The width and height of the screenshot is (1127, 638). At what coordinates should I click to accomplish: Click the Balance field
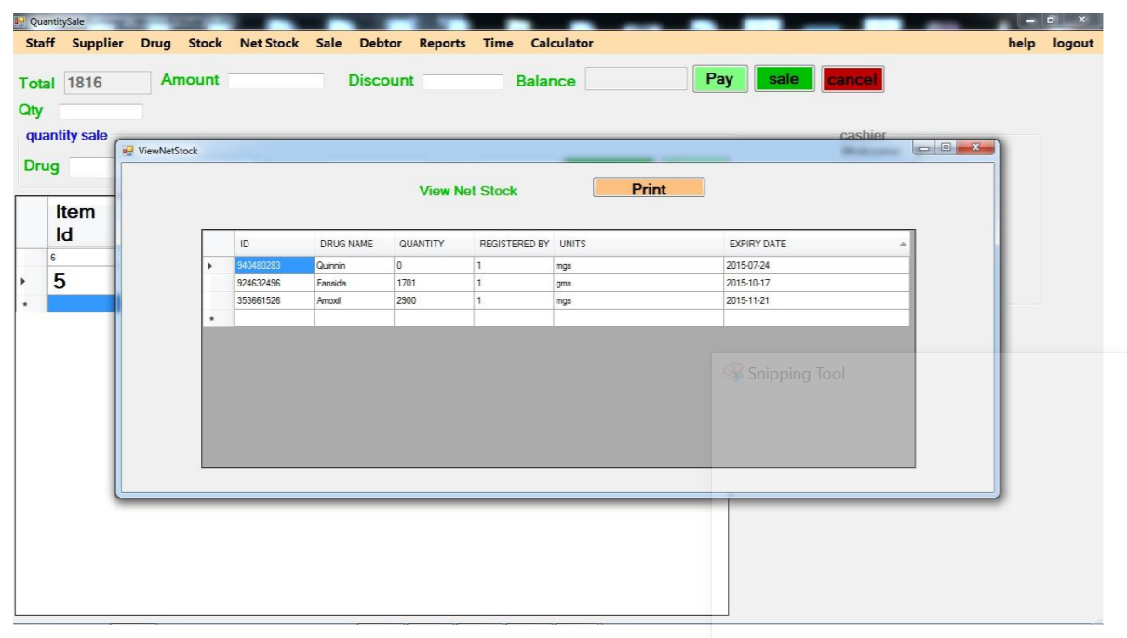[636, 79]
